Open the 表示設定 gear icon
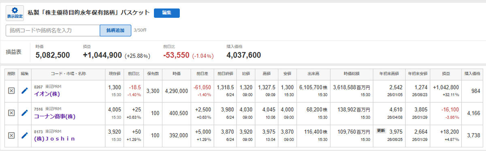486x151 pixels. pyautogui.click(x=15, y=13)
